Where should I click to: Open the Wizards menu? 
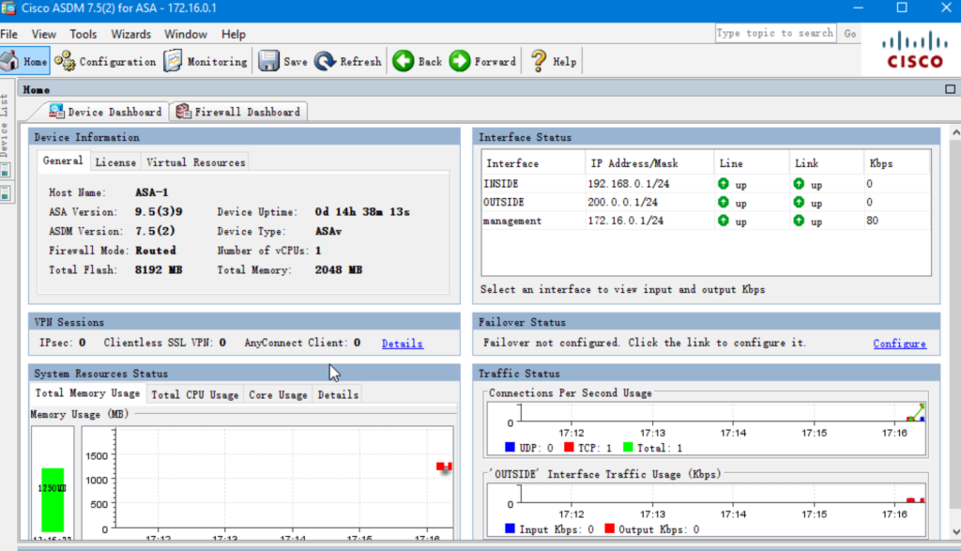coord(130,34)
